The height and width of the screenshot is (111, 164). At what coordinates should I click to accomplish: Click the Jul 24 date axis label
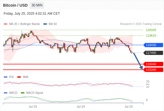(81, 107)
